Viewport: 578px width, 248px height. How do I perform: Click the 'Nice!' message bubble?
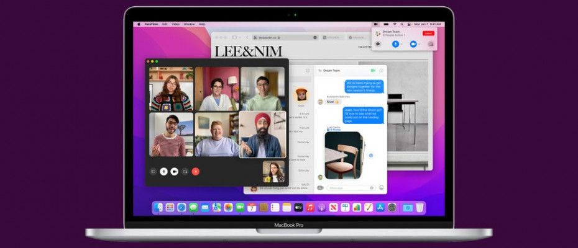pos(333,102)
